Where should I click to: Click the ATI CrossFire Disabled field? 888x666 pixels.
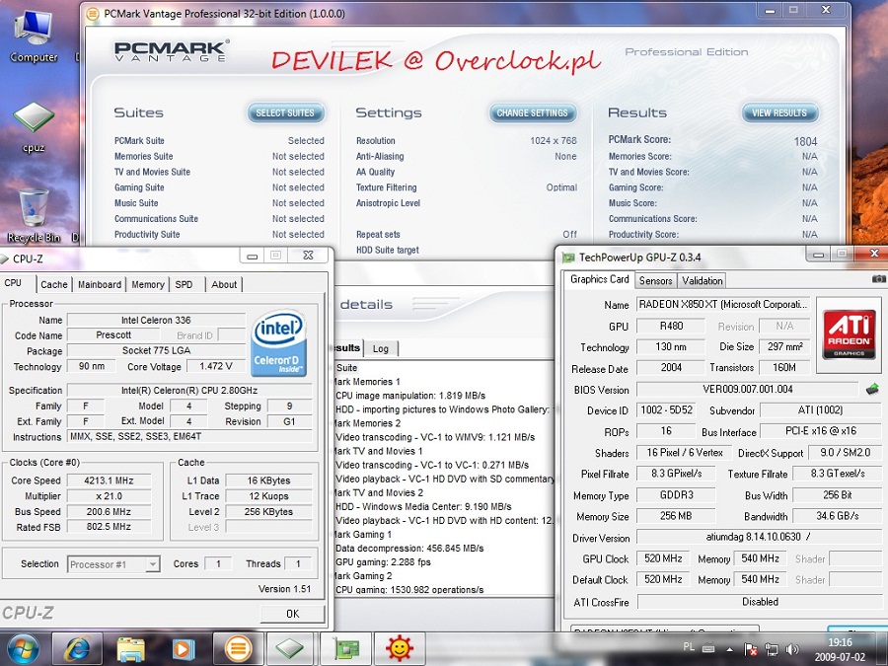pyautogui.click(x=760, y=602)
